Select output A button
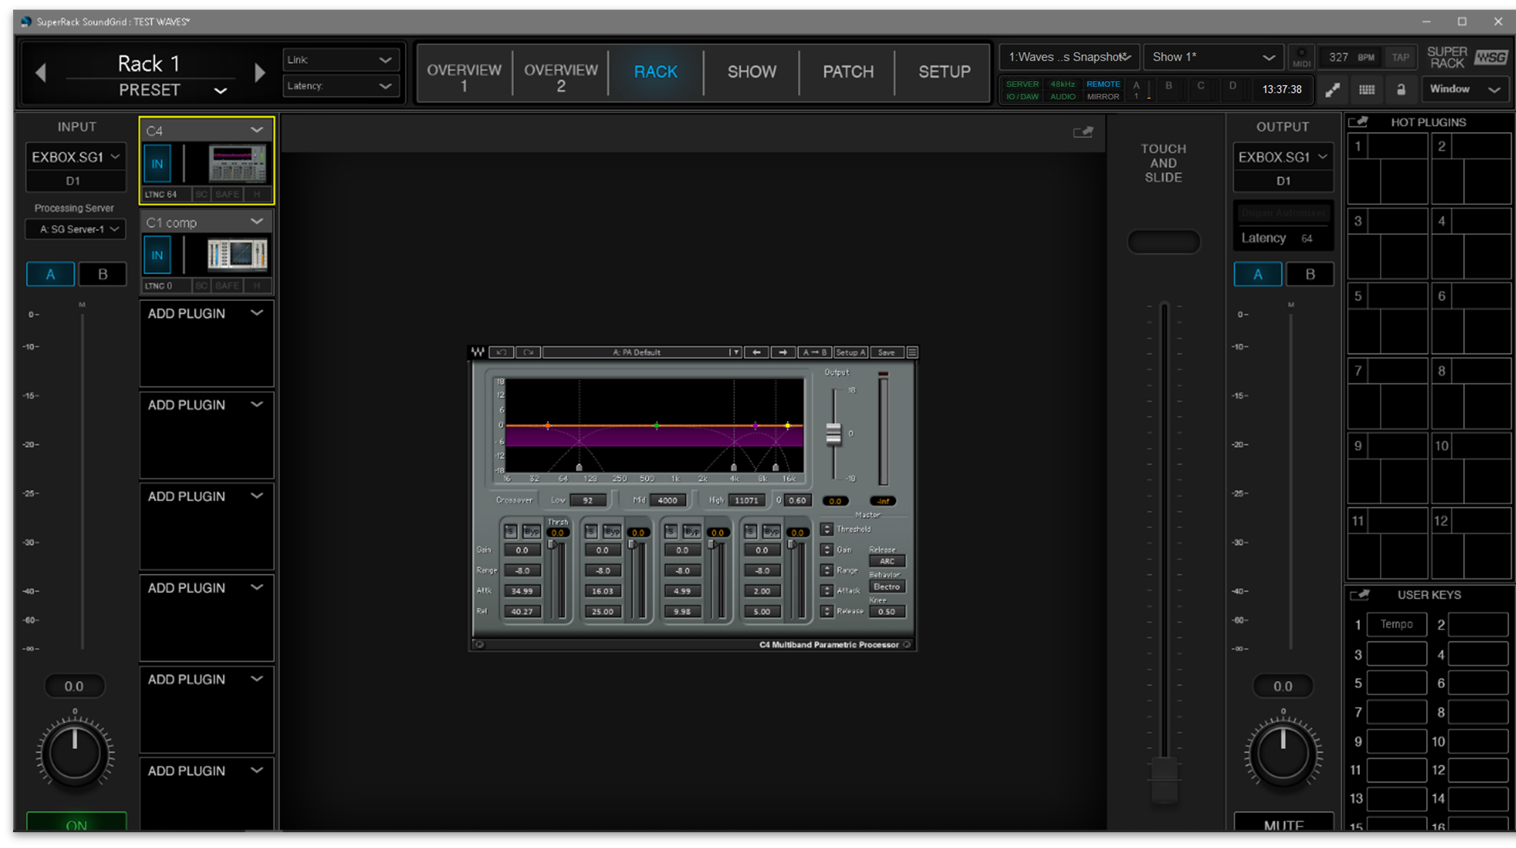Viewport: 1516px width, 848px height. [x=1257, y=274]
